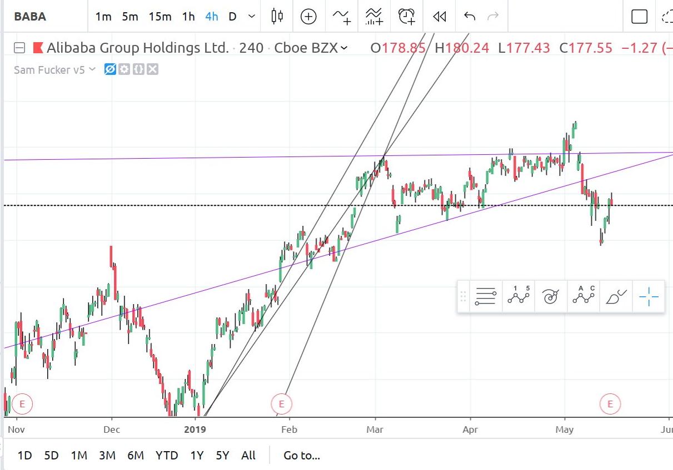Redo the last undone action

pyautogui.click(x=493, y=17)
